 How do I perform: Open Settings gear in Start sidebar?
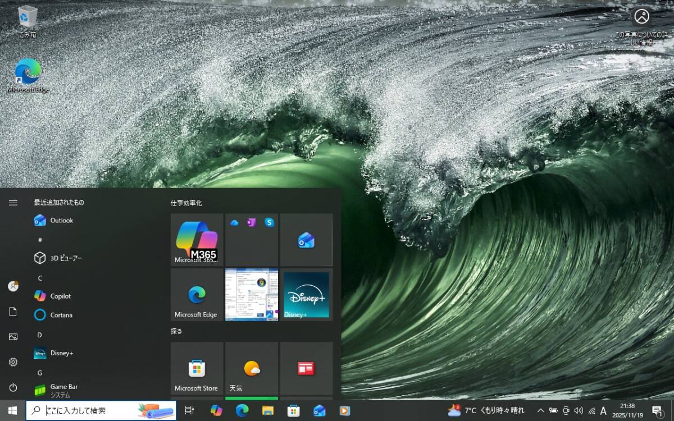[x=13, y=362]
